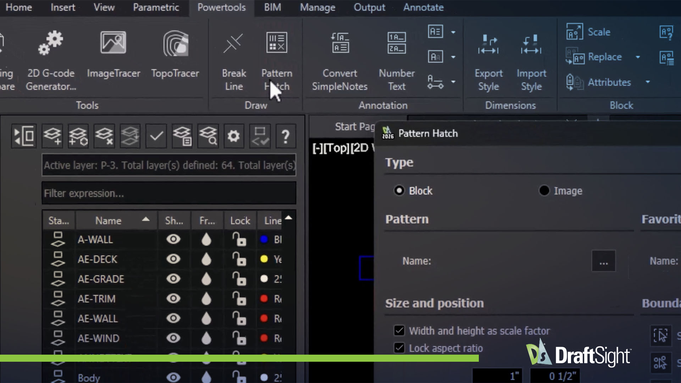Screen dimensions: 681x383
Task: Click the layer search magnifier icon
Action: (x=208, y=136)
